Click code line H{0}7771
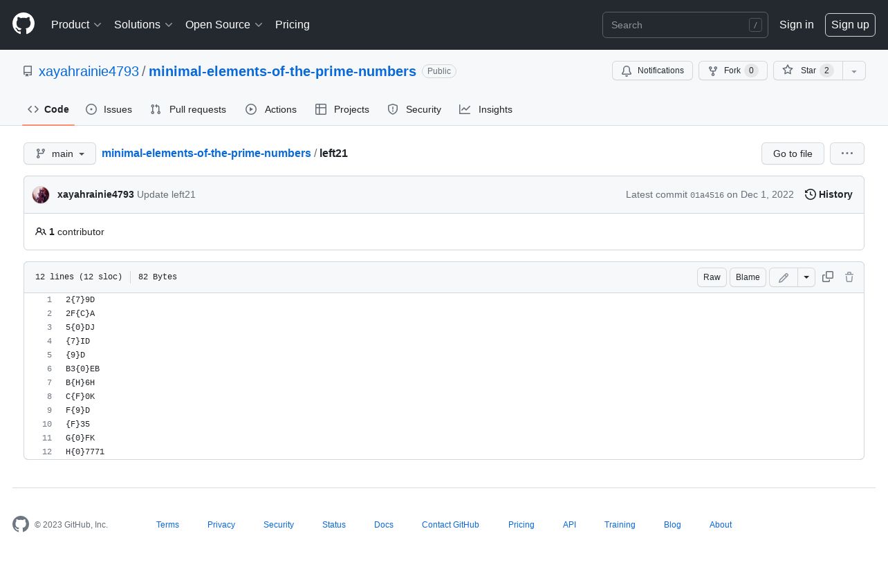Screen dimensions: 888x567 (x=85, y=452)
